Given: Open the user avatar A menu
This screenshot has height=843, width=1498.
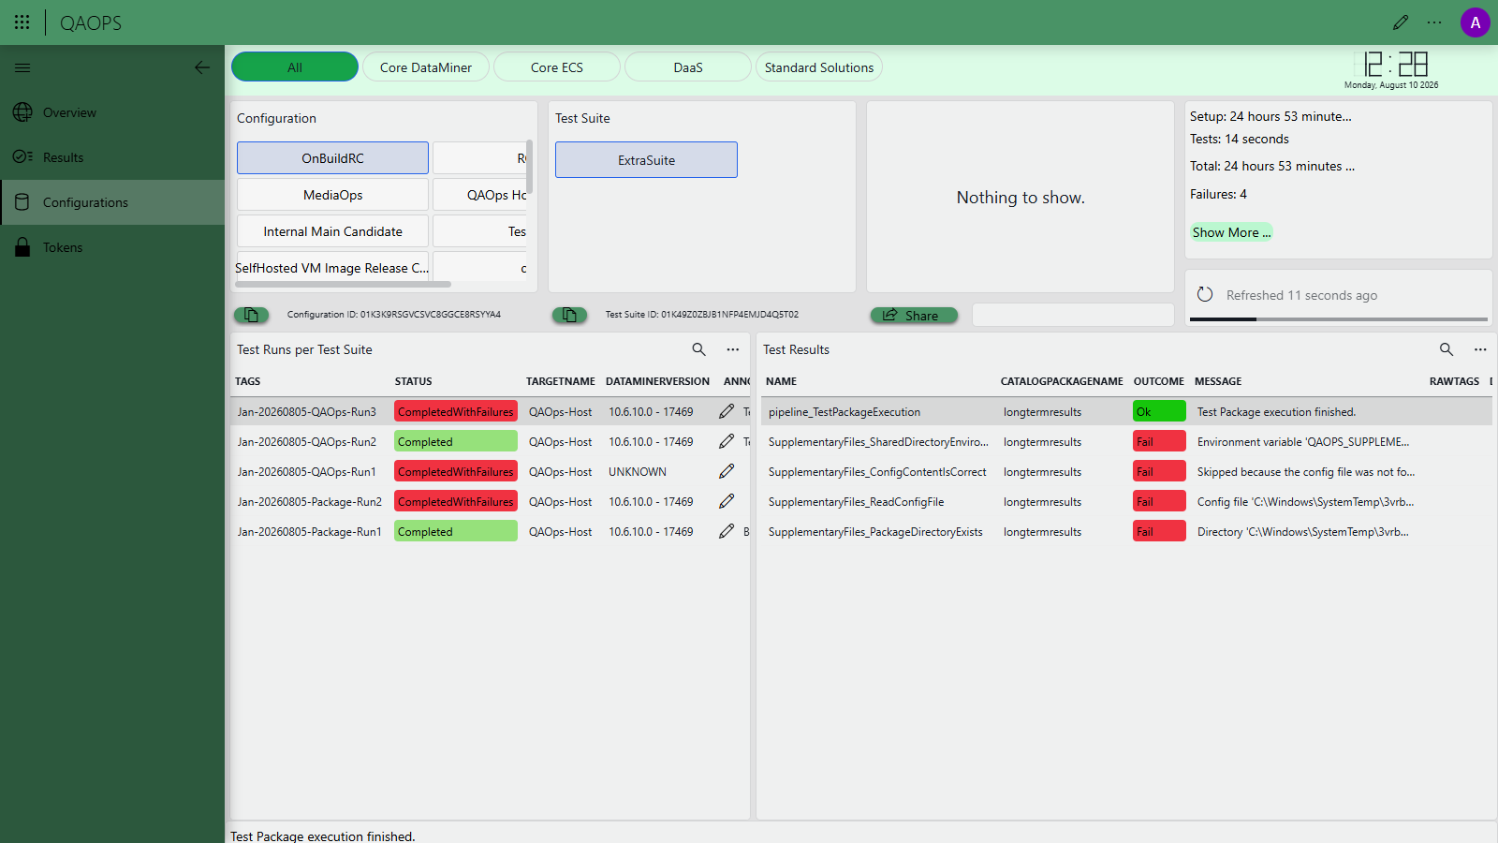Looking at the screenshot, I should pyautogui.click(x=1476, y=22).
